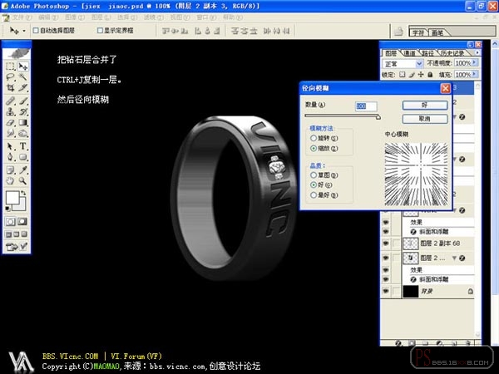Select the 旋转 blur method radio button
This screenshot has width=499, height=374.
click(314, 138)
